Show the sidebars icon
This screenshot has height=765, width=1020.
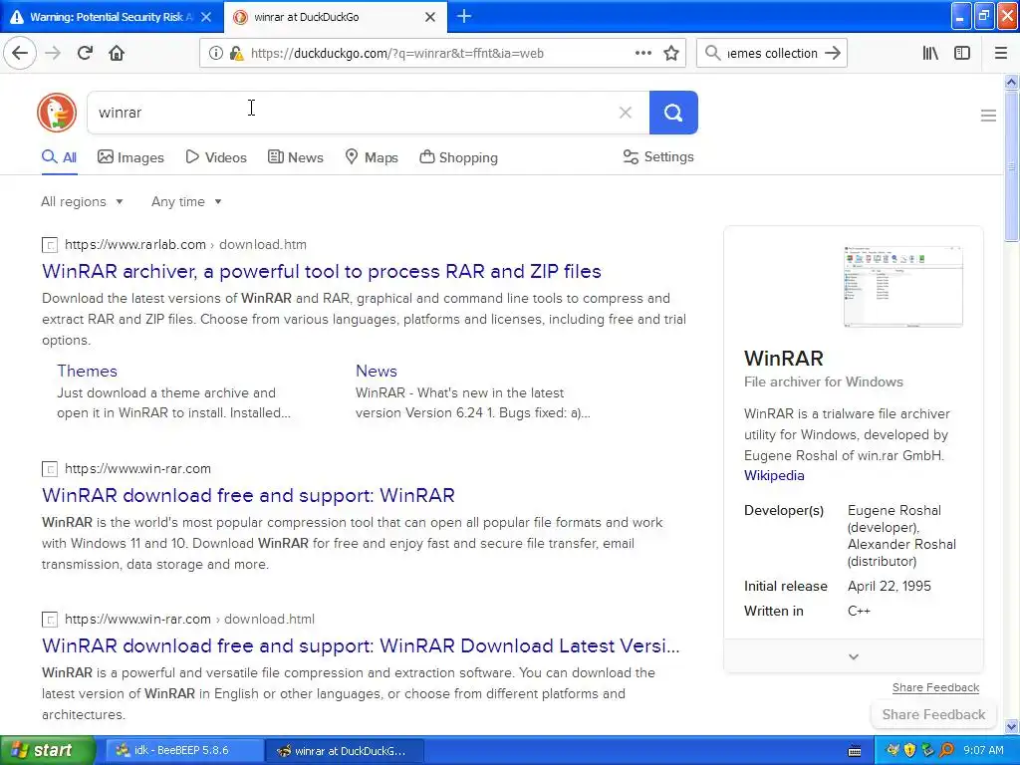coord(962,53)
